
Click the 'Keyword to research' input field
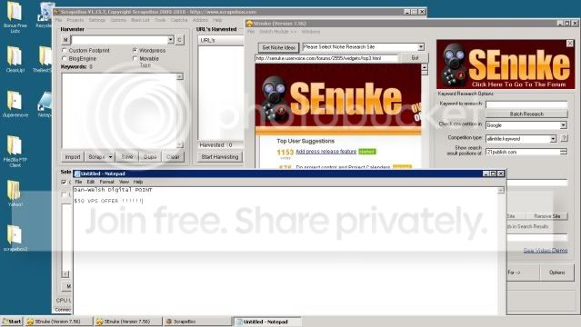click(526, 104)
